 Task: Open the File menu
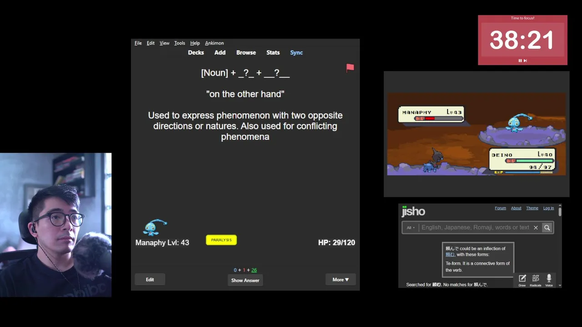coord(138,43)
